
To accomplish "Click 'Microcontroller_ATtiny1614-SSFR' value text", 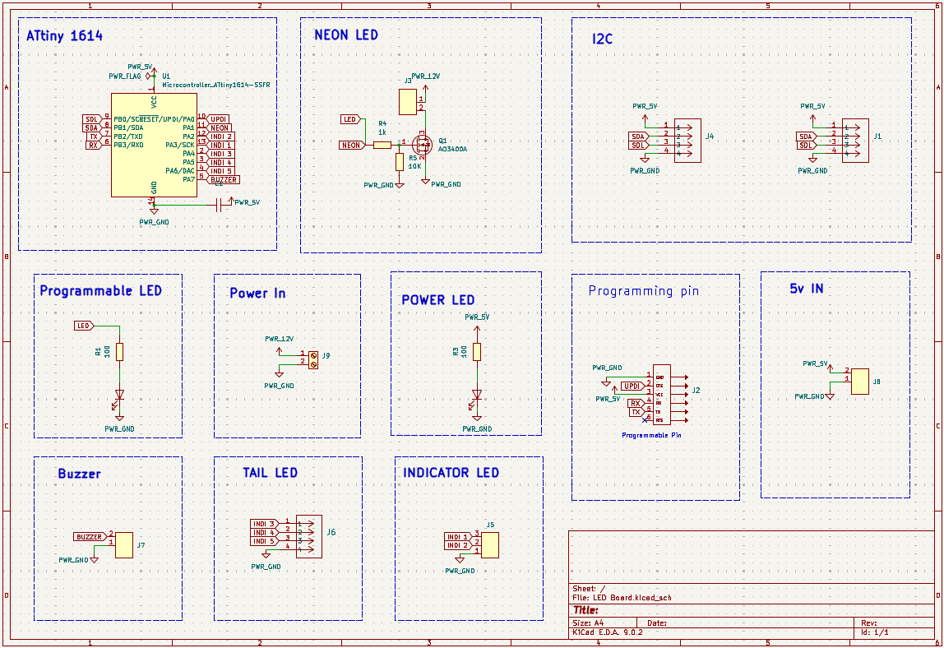I will [x=216, y=85].
